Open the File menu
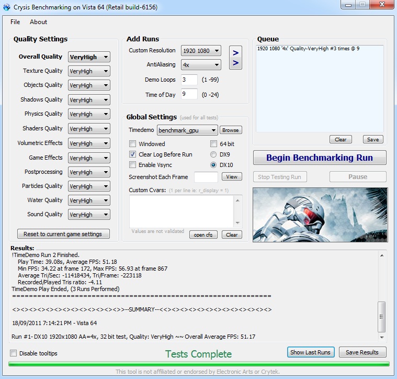This screenshot has height=379, width=397. point(15,22)
